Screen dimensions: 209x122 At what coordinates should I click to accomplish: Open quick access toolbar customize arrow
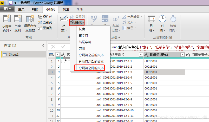[15, 3]
